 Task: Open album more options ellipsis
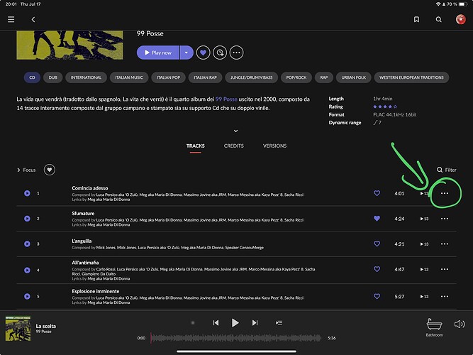click(x=237, y=53)
